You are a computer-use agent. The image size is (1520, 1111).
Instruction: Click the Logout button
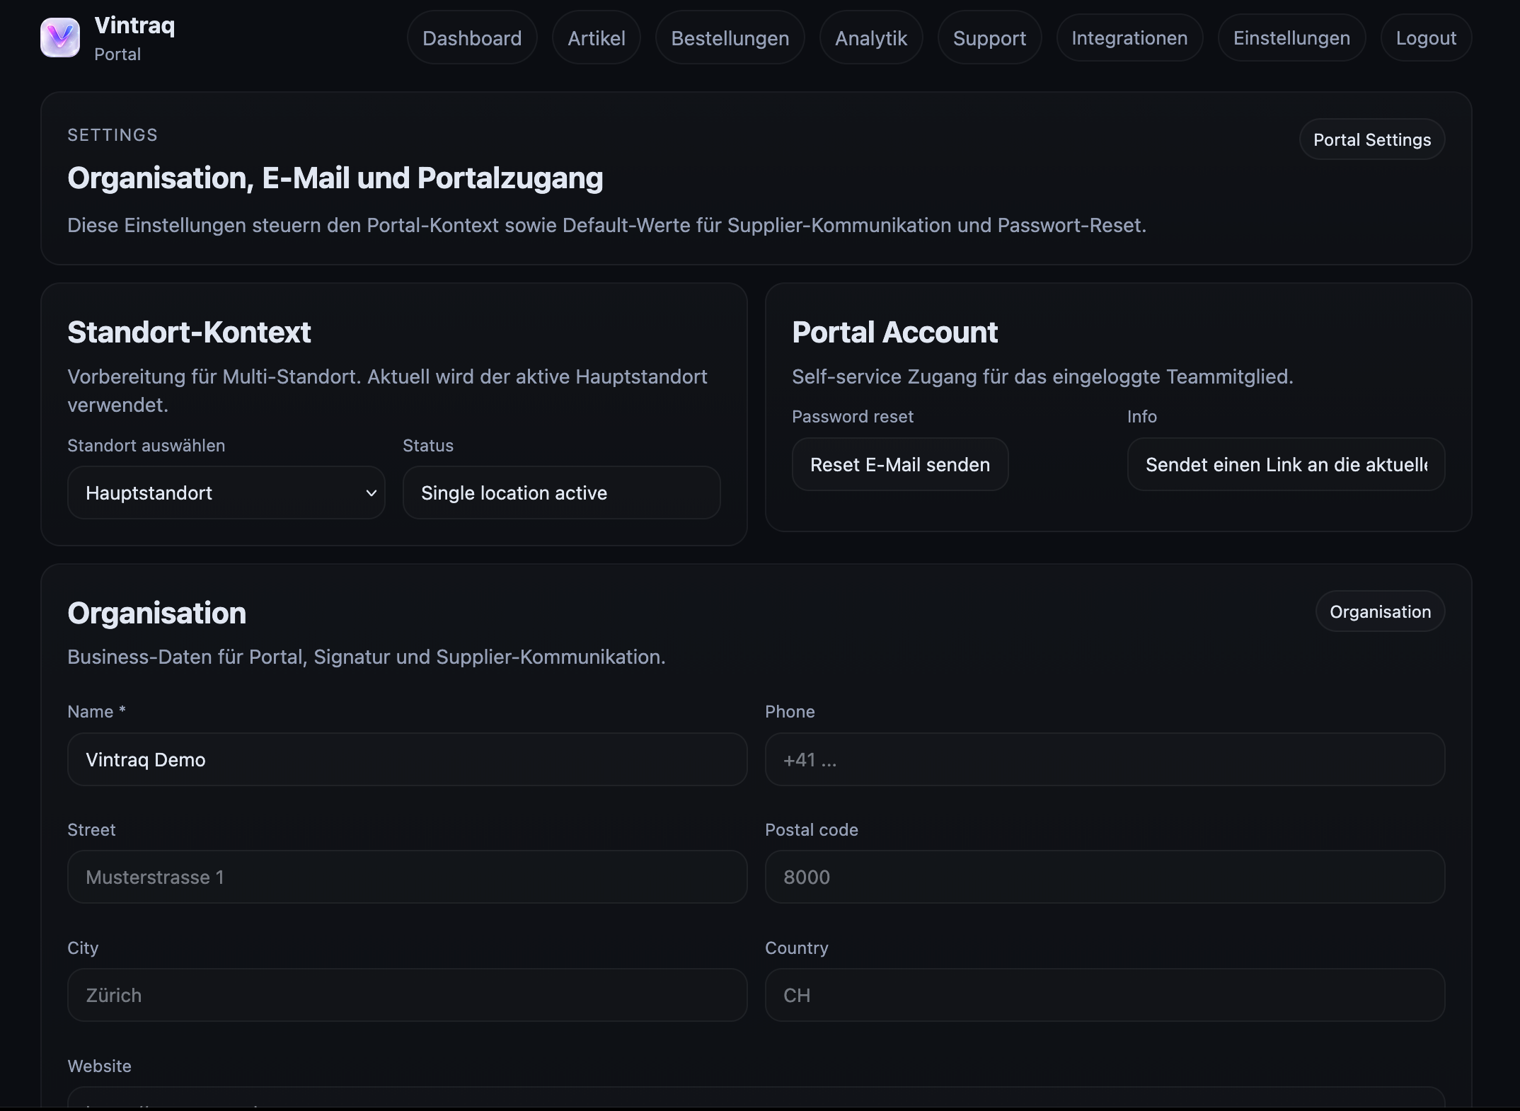(x=1425, y=38)
